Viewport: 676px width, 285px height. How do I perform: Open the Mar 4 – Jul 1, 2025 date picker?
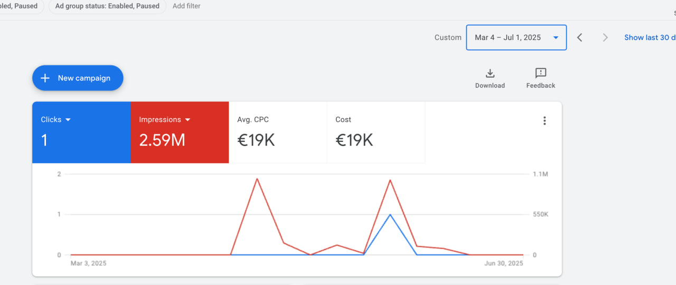pyautogui.click(x=517, y=37)
